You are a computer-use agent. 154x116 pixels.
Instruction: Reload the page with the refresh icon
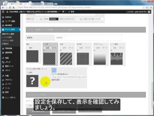[10, 7]
